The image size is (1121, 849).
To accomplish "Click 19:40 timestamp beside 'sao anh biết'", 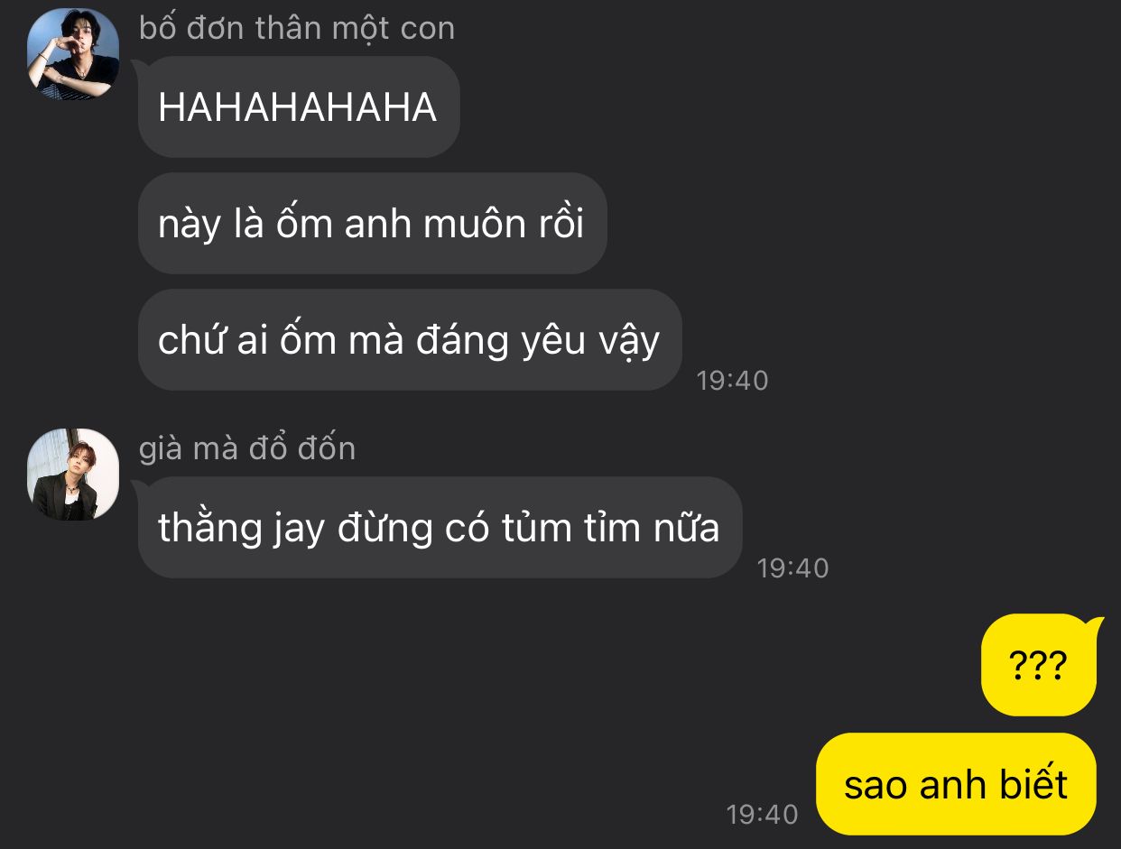I will 763,815.
